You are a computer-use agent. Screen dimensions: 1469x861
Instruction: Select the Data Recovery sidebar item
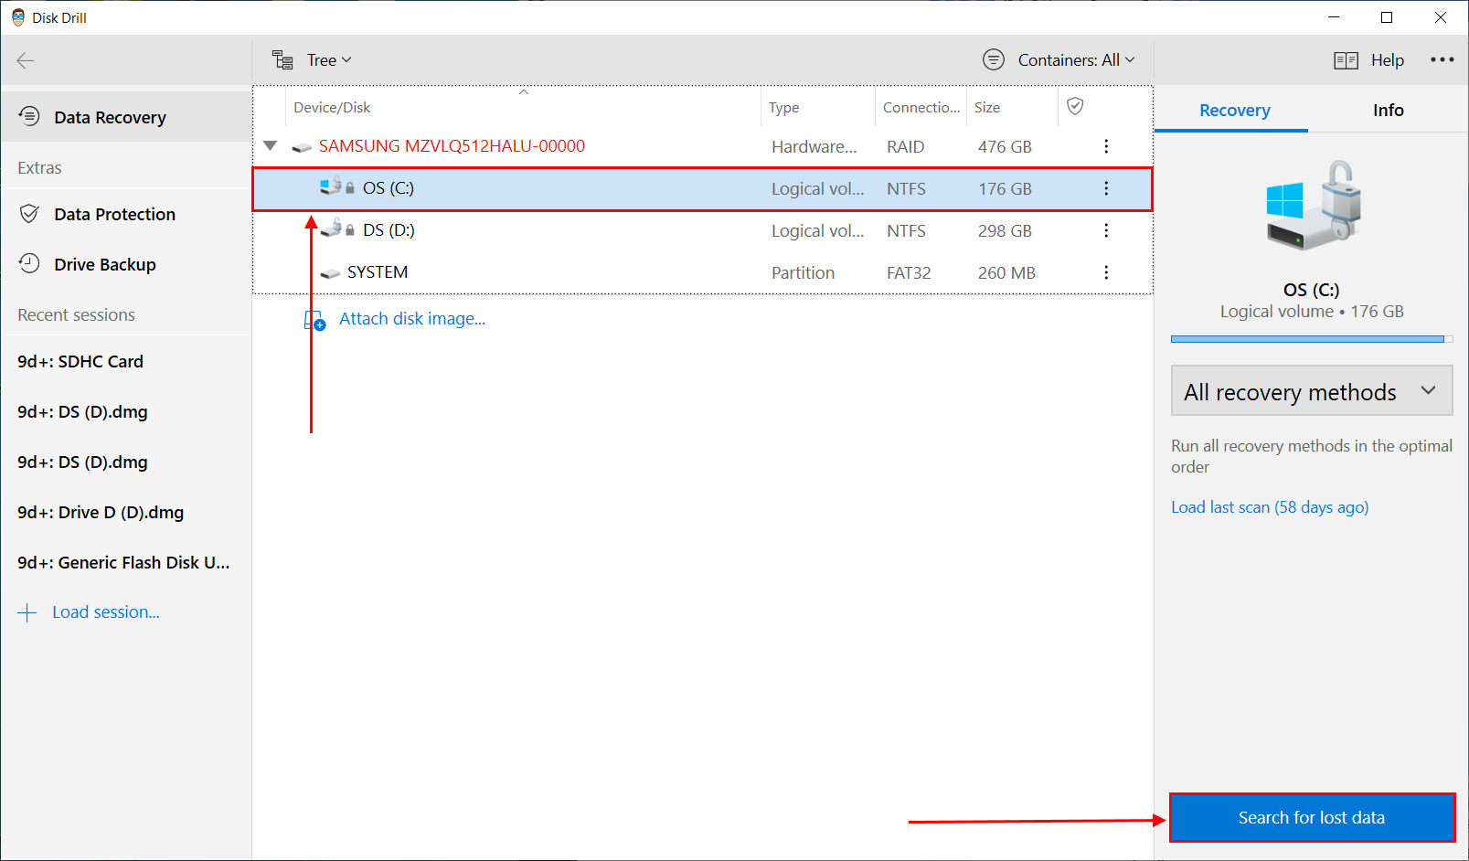point(126,117)
